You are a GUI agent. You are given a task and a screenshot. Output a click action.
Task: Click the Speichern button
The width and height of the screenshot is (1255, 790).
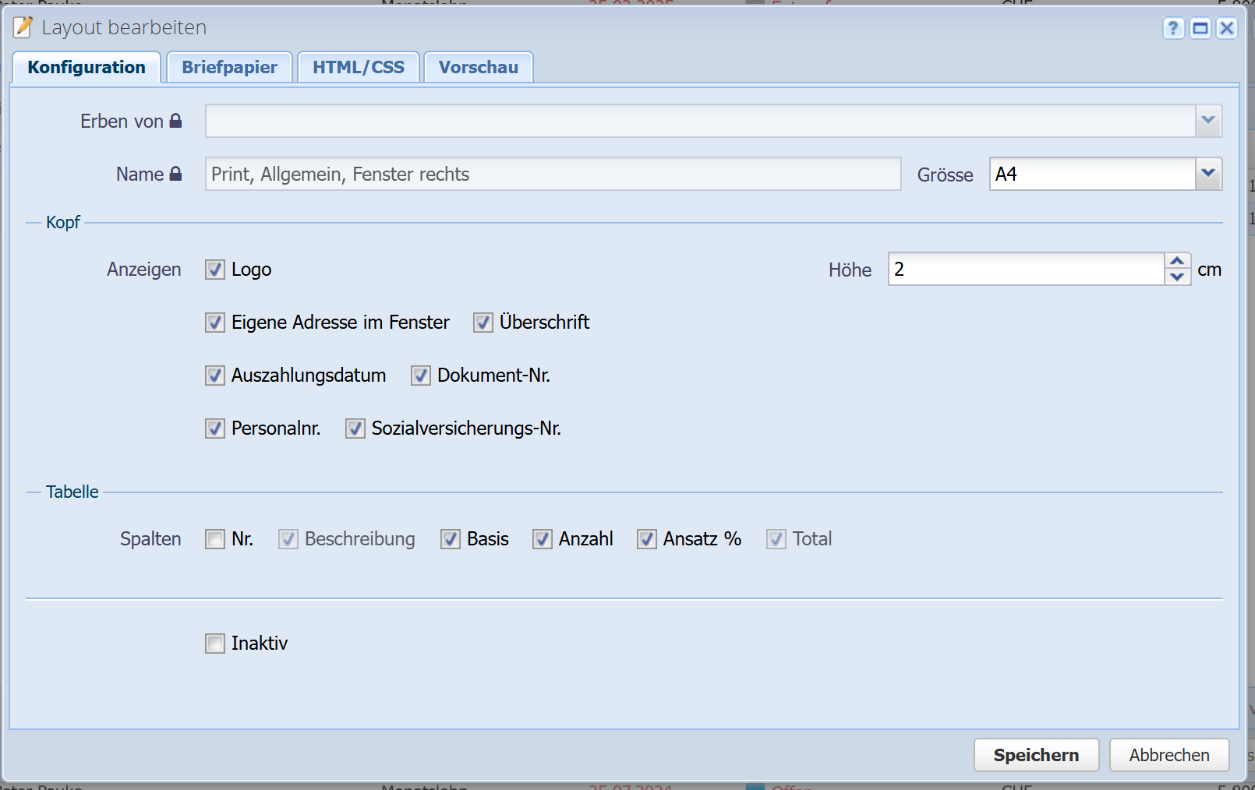(x=1036, y=755)
